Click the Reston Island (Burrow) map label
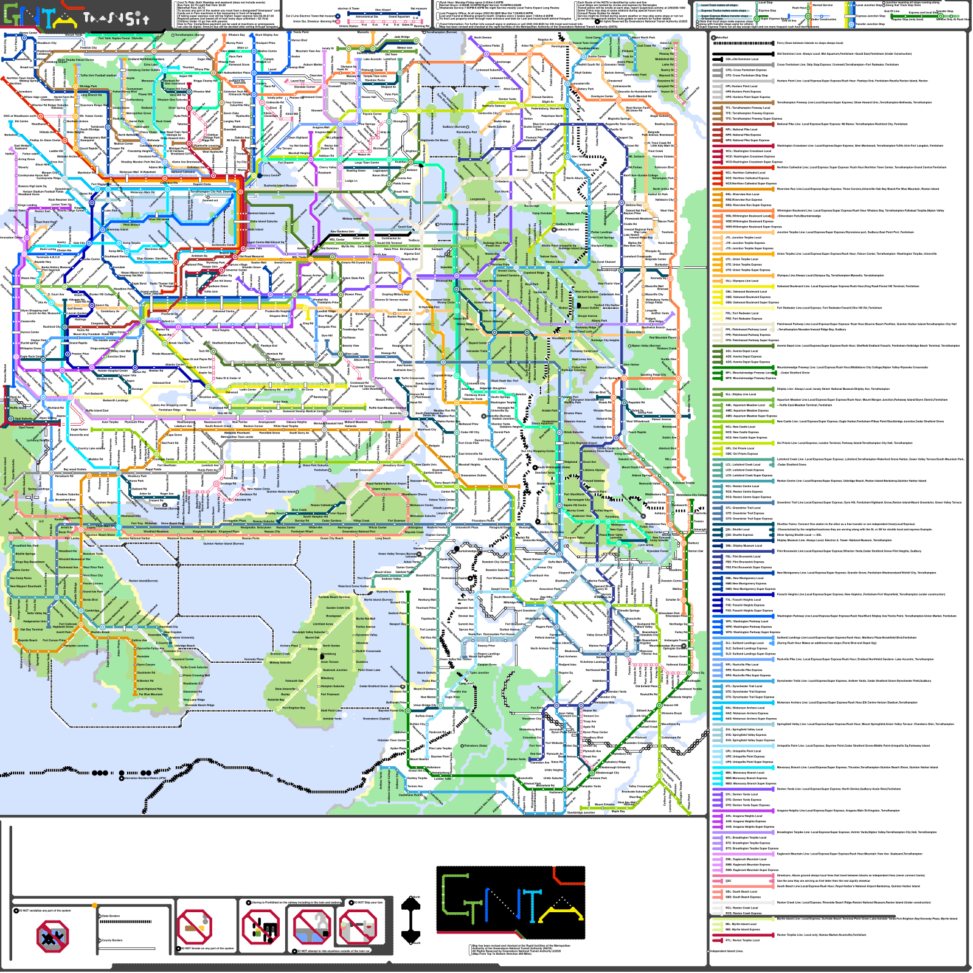This screenshot has width=973, height=973. pos(144,581)
